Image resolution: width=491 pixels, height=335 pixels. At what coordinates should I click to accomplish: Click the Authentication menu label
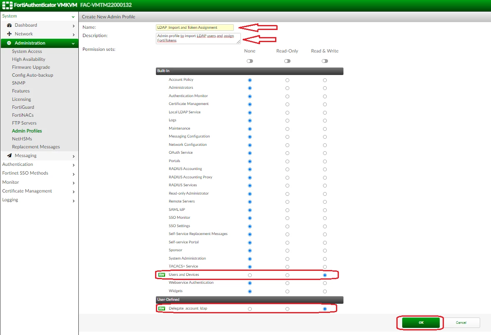coord(18,164)
